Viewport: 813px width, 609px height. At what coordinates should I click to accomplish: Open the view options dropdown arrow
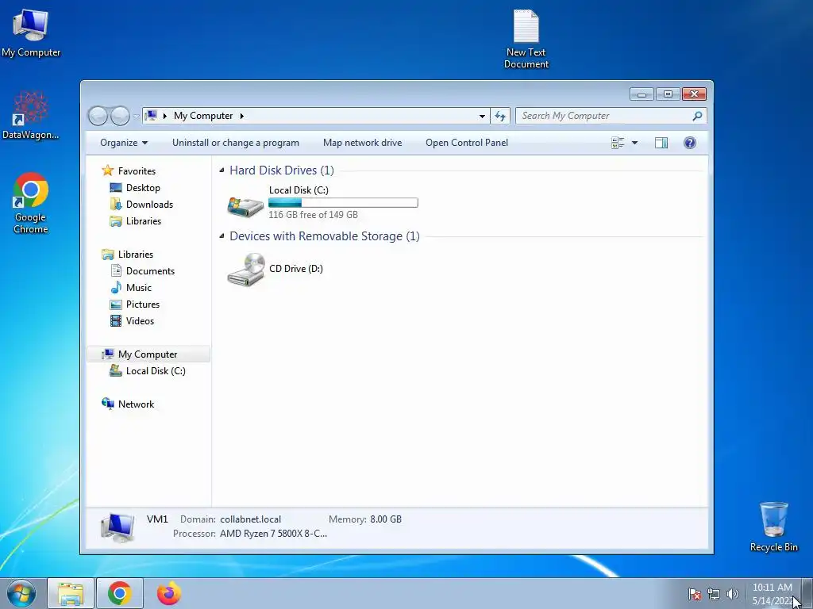pos(634,143)
